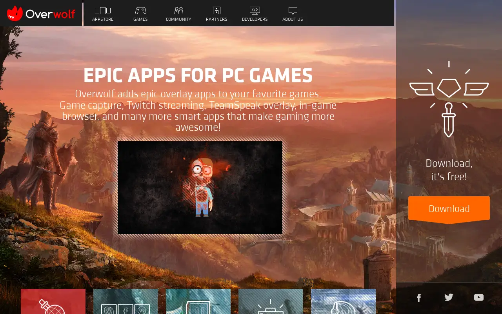Click the winged sword emblem
The width and height of the screenshot is (502, 314).
449,99
